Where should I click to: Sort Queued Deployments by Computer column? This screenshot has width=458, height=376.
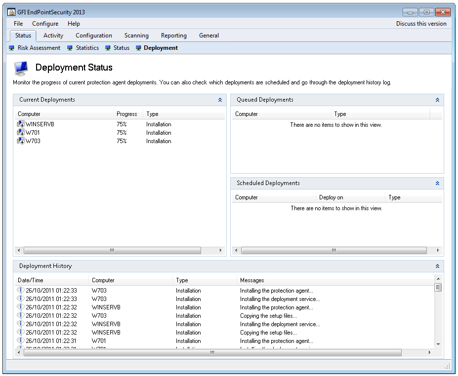(x=281, y=114)
